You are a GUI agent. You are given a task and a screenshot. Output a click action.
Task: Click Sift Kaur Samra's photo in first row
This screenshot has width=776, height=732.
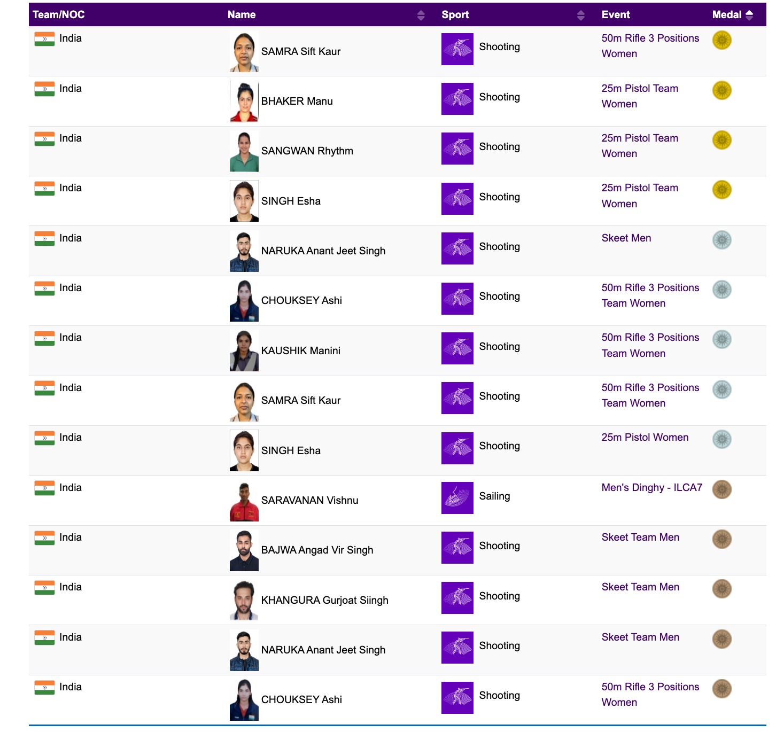[x=244, y=52]
